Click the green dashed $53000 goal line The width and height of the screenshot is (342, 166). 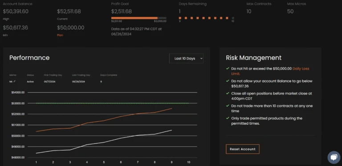(112, 103)
